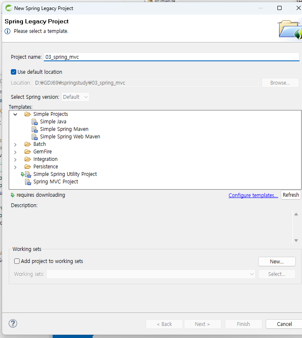Click the Simple Spring Maven template icon
The height and width of the screenshot is (338, 302).
[x=35, y=129]
